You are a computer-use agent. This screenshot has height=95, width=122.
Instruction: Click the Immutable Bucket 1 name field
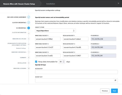coord(48,39)
